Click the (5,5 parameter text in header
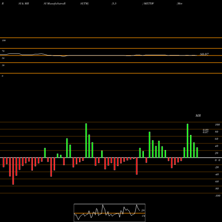 (x=114, y=4)
